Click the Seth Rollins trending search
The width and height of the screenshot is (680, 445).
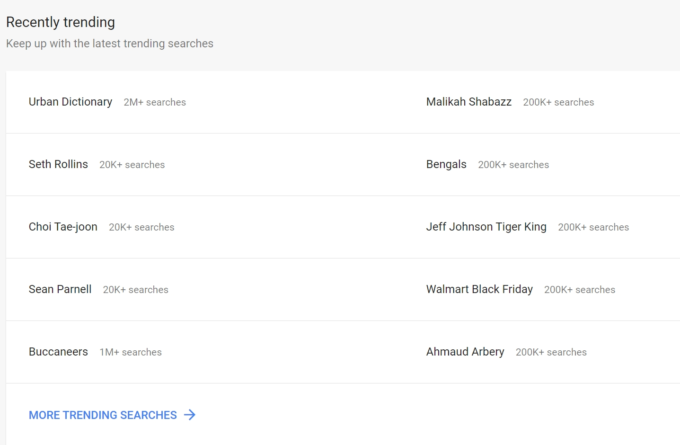tap(58, 164)
